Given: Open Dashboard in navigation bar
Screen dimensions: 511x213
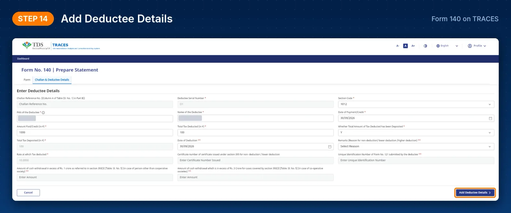Looking at the screenshot, I should [x=23, y=59].
